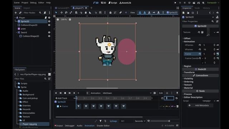The image size is (229, 129).
Task: Select the Ruler measuring tool
Action: click(90, 13)
